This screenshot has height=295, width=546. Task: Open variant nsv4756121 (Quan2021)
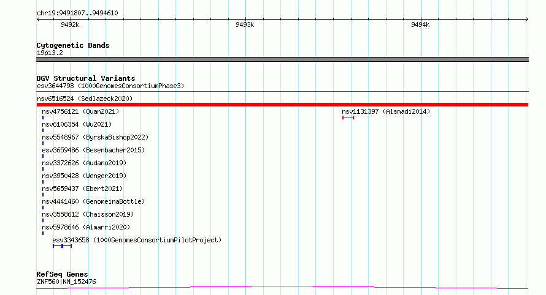[x=80, y=111]
